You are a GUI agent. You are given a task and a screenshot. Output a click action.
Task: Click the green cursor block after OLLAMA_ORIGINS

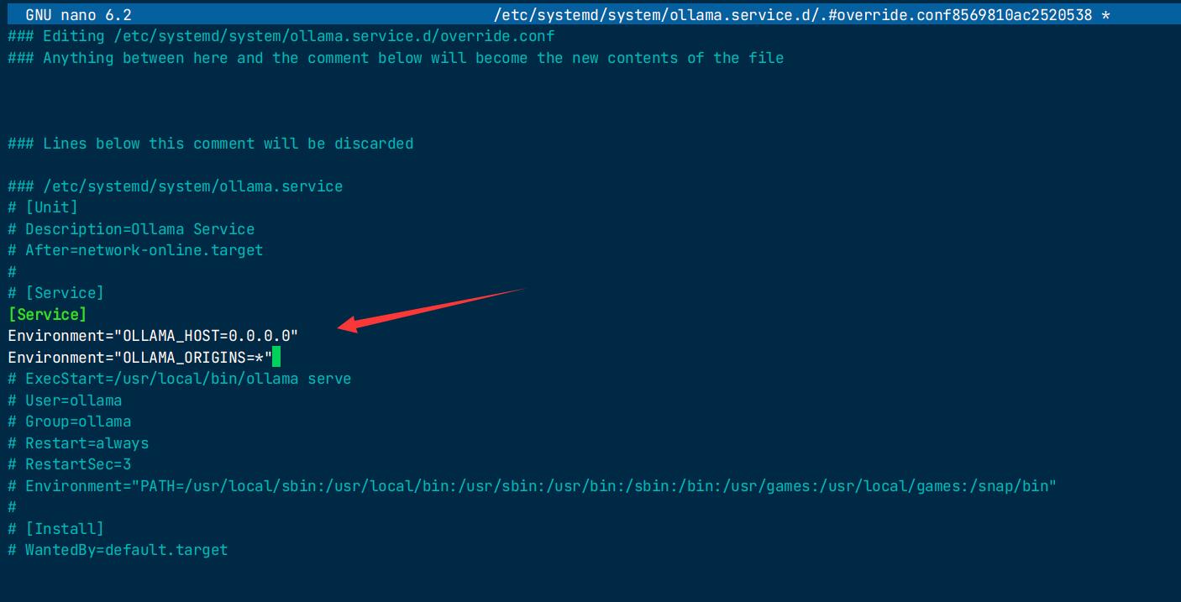click(x=276, y=358)
